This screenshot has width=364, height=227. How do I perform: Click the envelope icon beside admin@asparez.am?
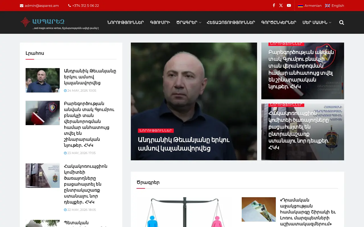tap(22, 6)
